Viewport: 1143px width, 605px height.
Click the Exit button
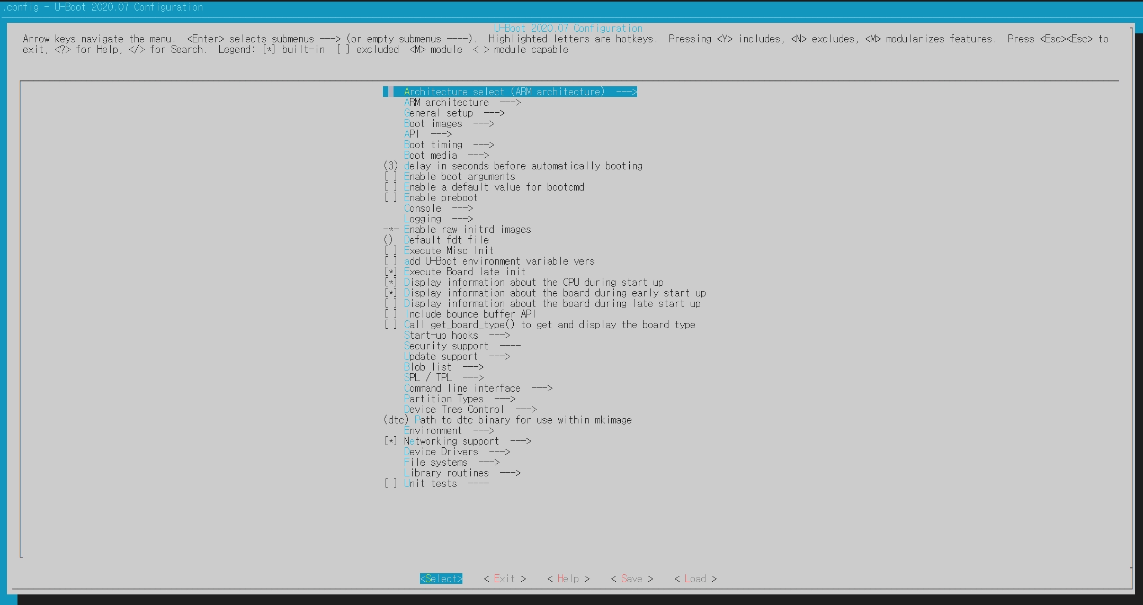tap(505, 579)
